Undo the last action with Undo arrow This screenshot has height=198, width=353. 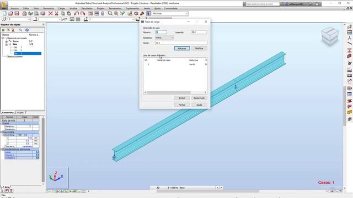coord(77,13)
